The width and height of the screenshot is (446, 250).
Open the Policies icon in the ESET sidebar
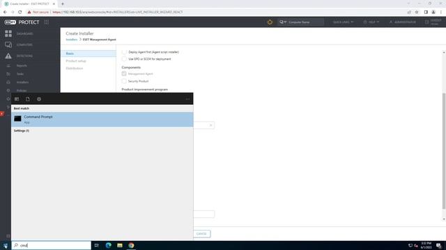8,90
